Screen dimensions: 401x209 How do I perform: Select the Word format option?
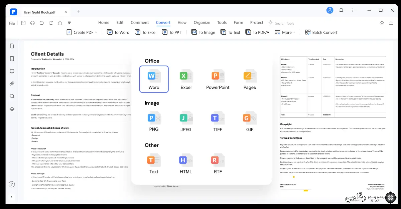154,79
